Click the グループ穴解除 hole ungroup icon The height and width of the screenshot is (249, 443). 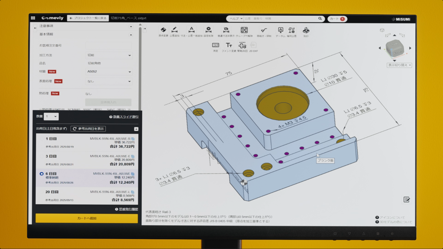tap(244, 30)
